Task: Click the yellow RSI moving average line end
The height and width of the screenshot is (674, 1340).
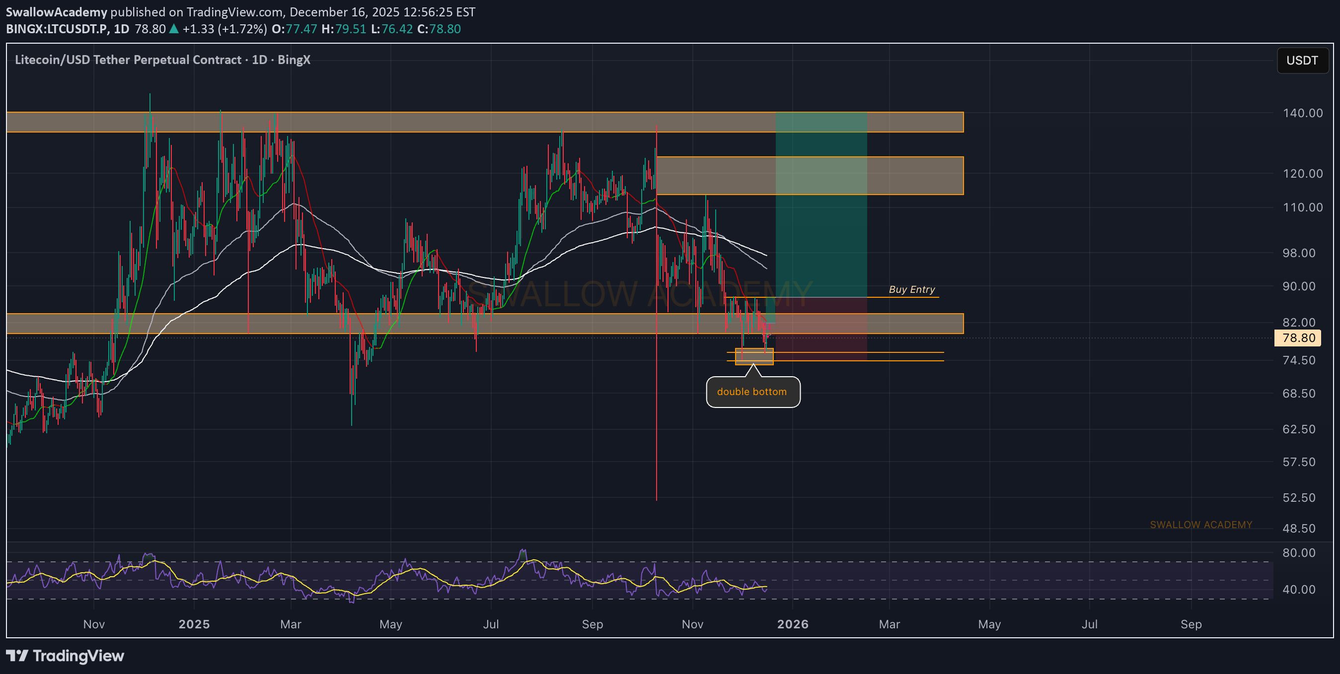Action: (x=766, y=587)
